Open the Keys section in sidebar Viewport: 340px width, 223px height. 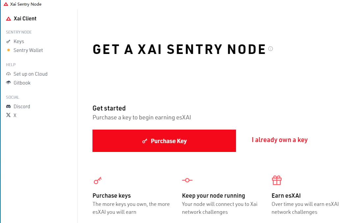(x=19, y=41)
